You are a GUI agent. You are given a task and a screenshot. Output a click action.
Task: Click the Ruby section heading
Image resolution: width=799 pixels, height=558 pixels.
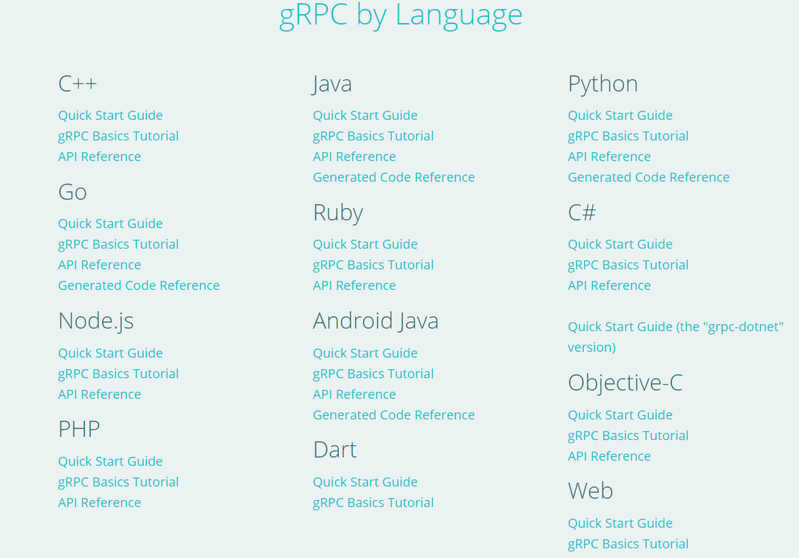[338, 213]
